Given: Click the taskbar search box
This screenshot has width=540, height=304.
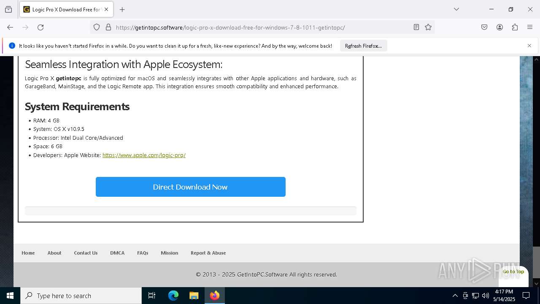Looking at the screenshot, I should pyautogui.click(x=81, y=296).
